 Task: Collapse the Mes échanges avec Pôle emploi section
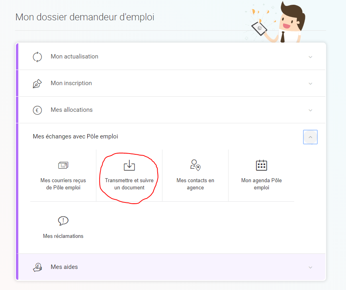(310, 137)
